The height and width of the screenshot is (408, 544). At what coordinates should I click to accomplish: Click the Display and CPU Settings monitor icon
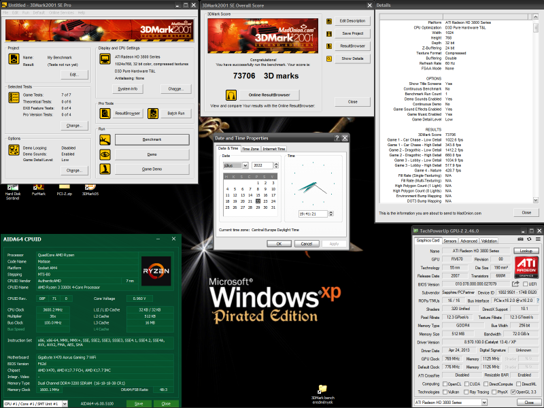(x=105, y=59)
